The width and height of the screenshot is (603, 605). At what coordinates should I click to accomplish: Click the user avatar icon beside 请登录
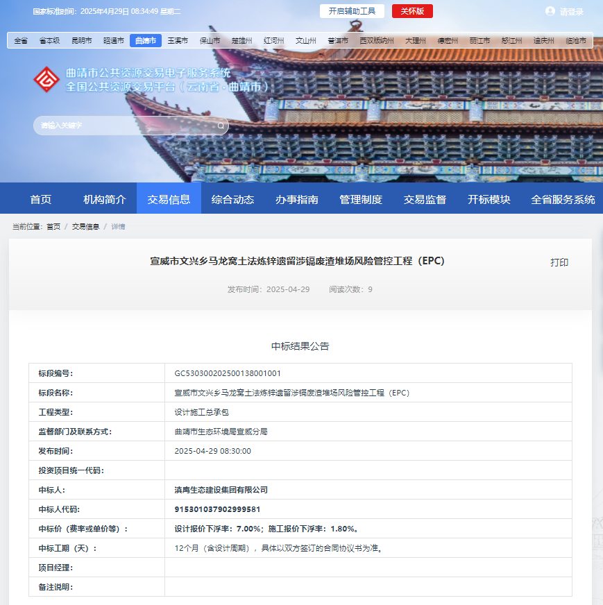pos(550,10)
